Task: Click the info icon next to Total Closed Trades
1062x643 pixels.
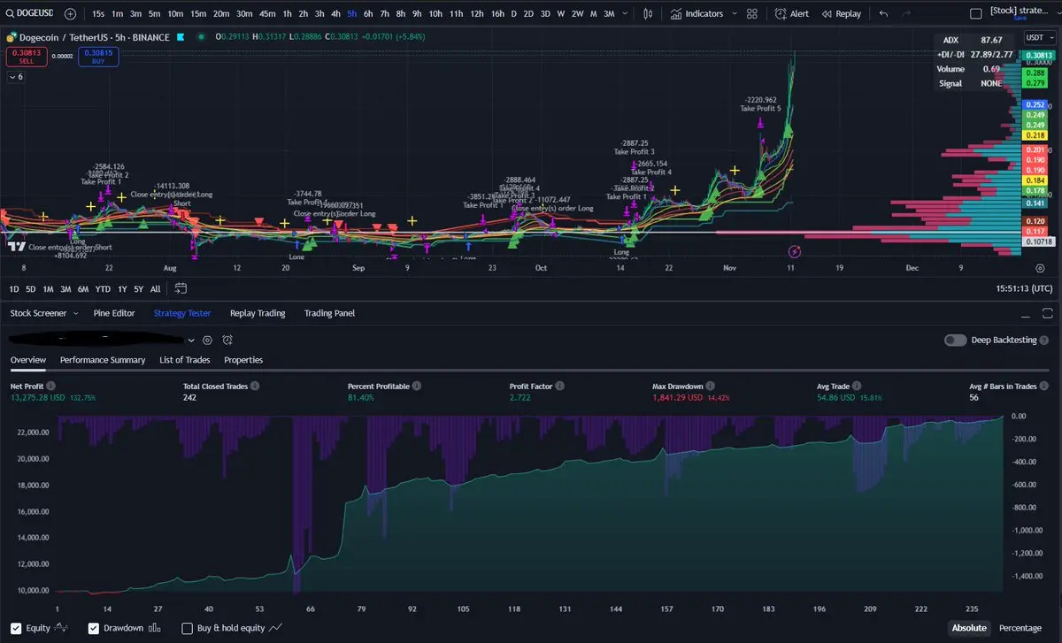Action: pos(255,387)
